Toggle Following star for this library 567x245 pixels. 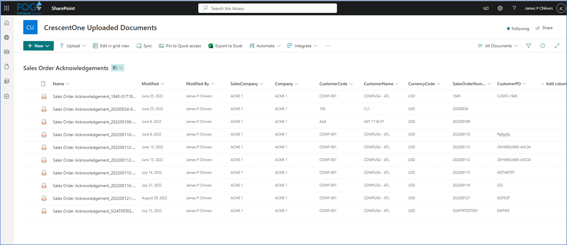tap(517, 28)
